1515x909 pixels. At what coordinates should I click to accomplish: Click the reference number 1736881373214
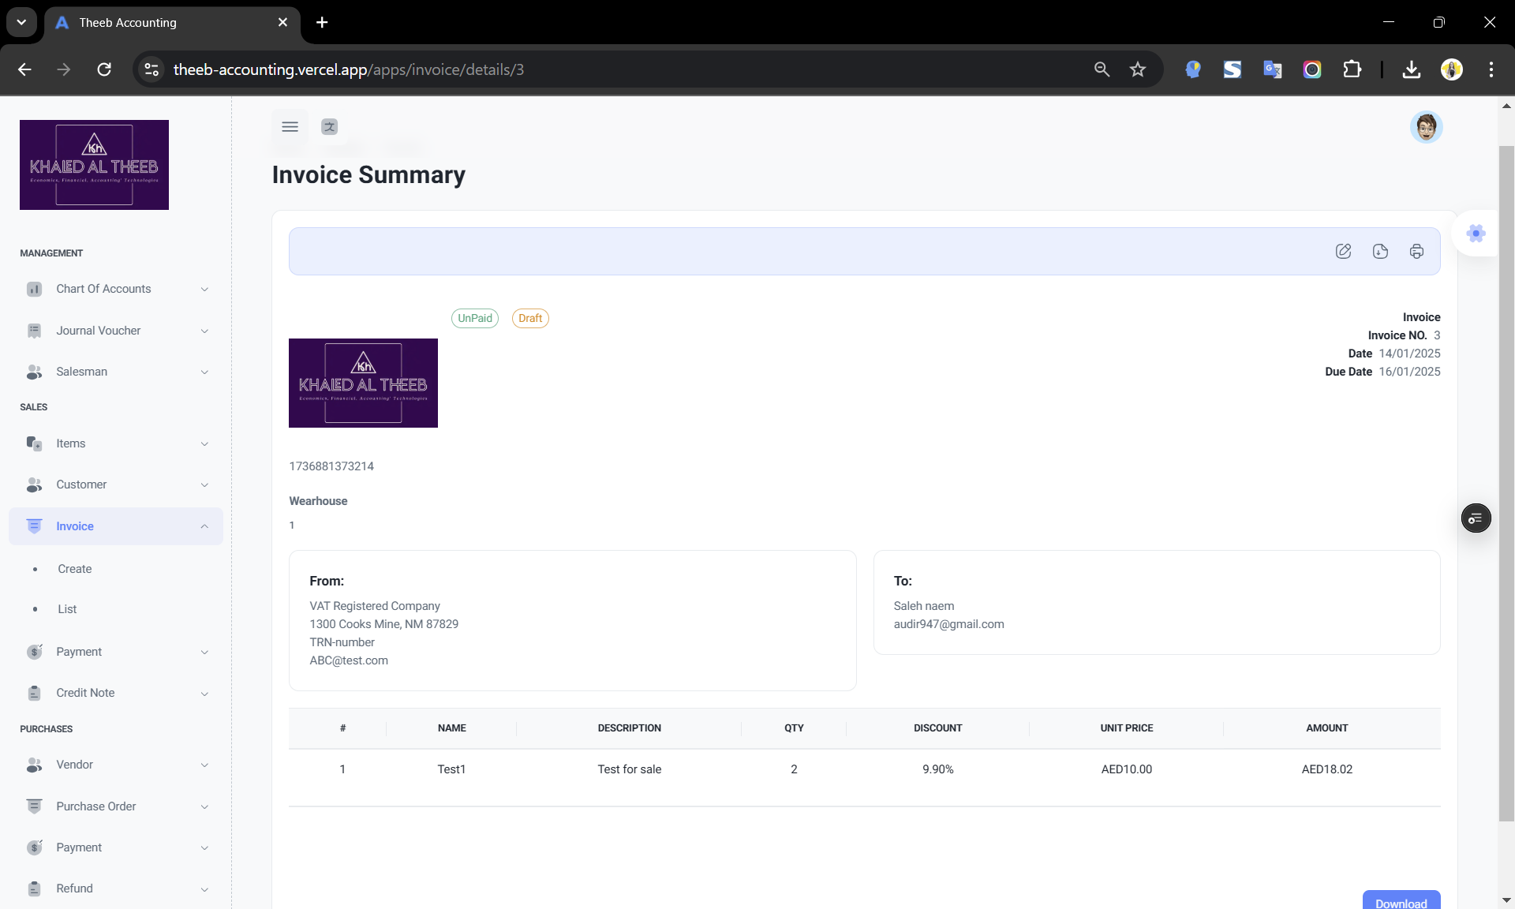point(331,466)
